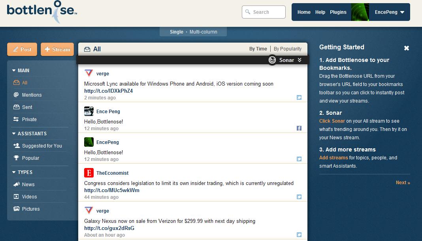Click verge avatar on Galaxy Nexus post

coord(89,210)
